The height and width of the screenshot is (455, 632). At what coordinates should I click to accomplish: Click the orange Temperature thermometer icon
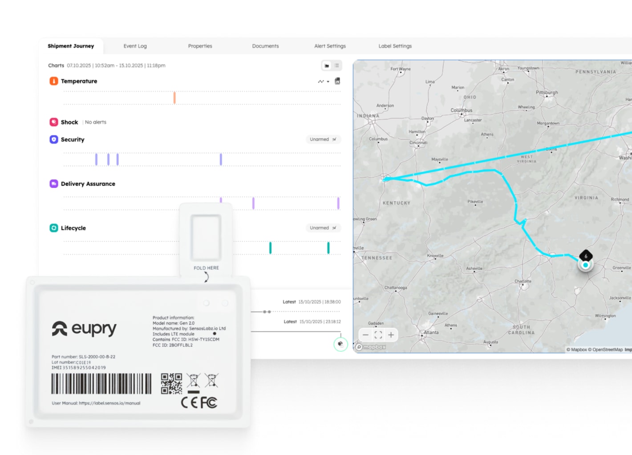point(53,81)
